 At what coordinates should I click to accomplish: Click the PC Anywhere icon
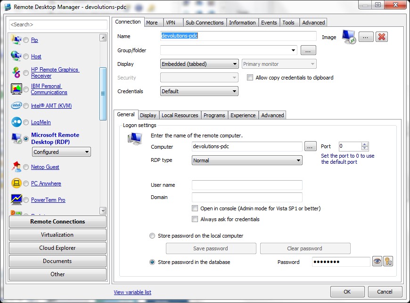pyautogui.click(x=16, y=183)
